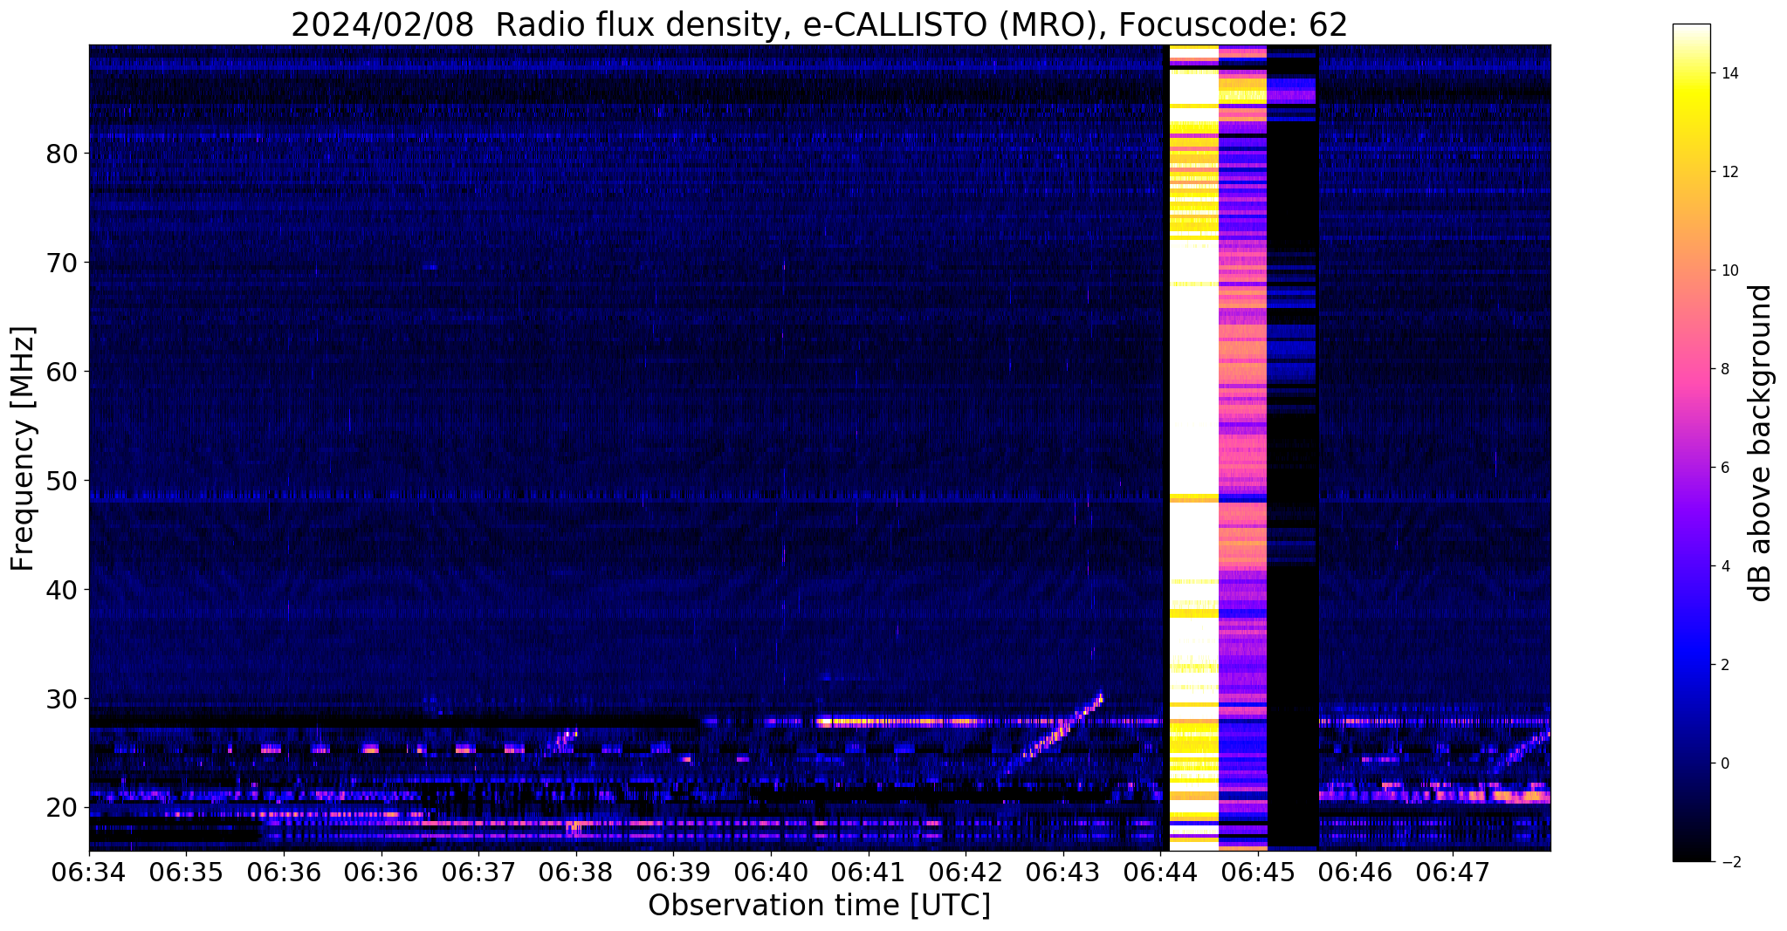The image size is (1787, 931).
Task: Select the 50 MHz tick label on the frequency axis
Action: pos(62,481)
